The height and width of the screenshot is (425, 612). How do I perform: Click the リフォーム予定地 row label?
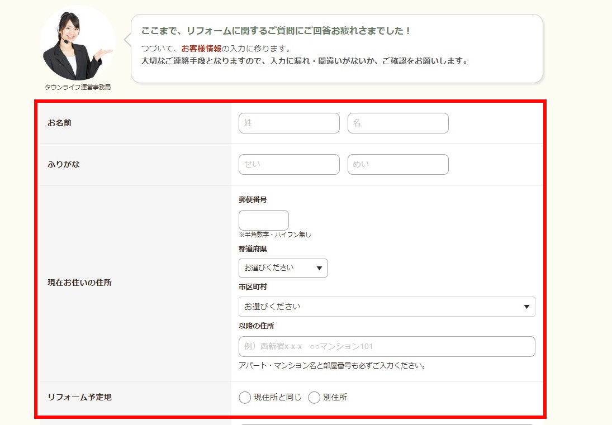[79, 398]
